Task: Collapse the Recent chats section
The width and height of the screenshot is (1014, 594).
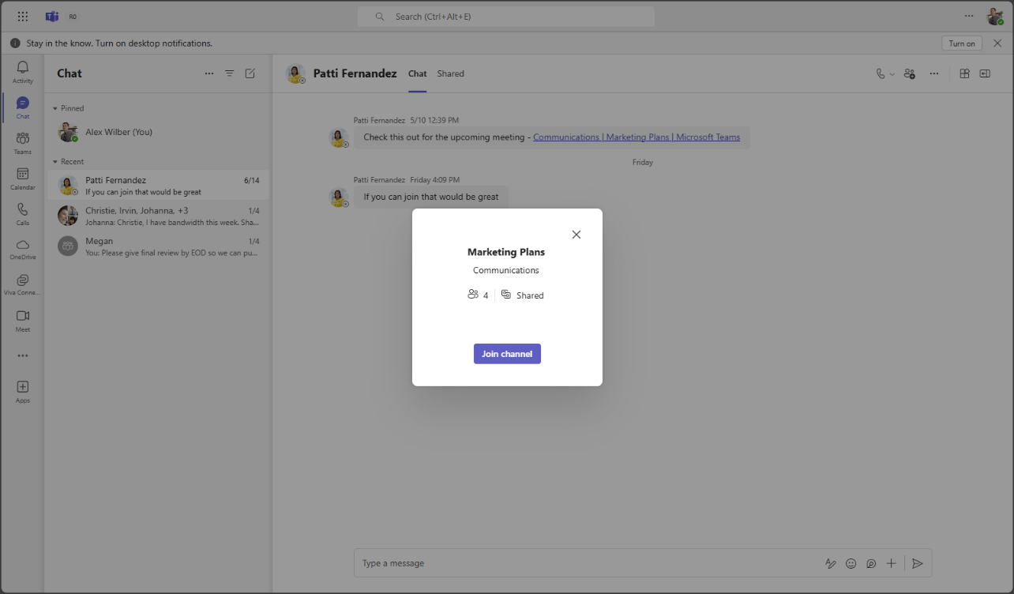Action: 55,162
